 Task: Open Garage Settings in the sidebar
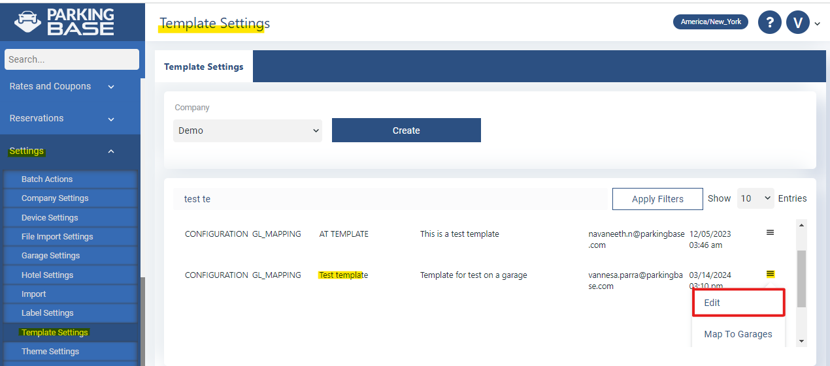pos(51,256)
